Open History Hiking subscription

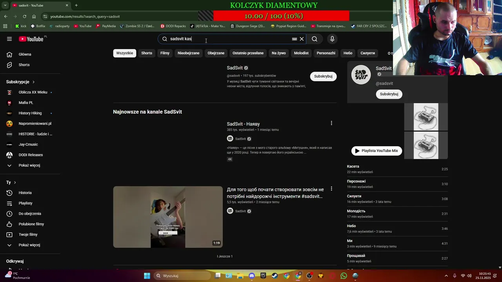(x=30, y=113)
